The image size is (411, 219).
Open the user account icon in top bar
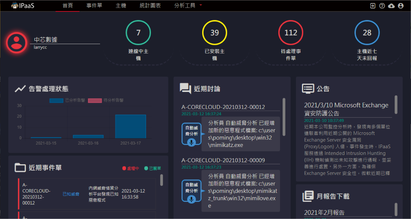[x=401, y=6]
